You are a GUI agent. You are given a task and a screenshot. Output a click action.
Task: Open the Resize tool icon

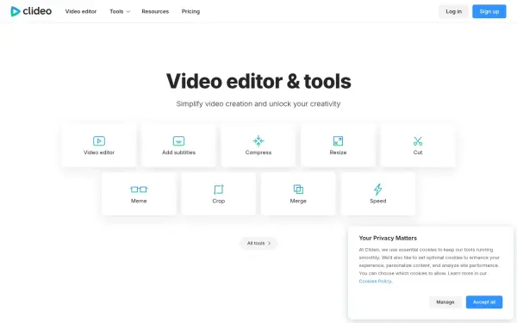[338, 141]
